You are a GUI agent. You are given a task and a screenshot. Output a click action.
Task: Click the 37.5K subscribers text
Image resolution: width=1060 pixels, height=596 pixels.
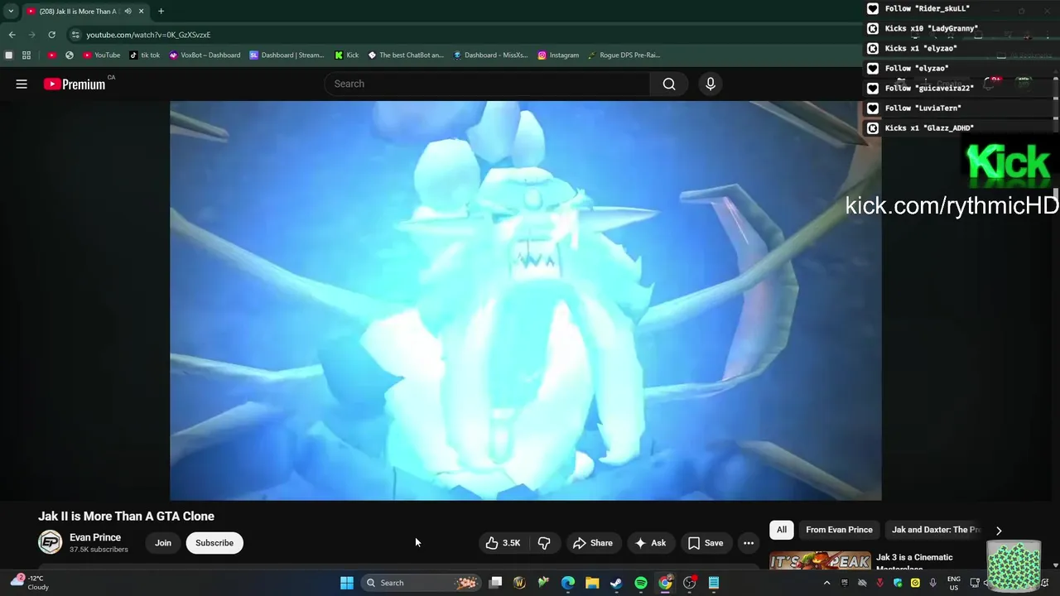pyautogui.click(x=99, y=550)
